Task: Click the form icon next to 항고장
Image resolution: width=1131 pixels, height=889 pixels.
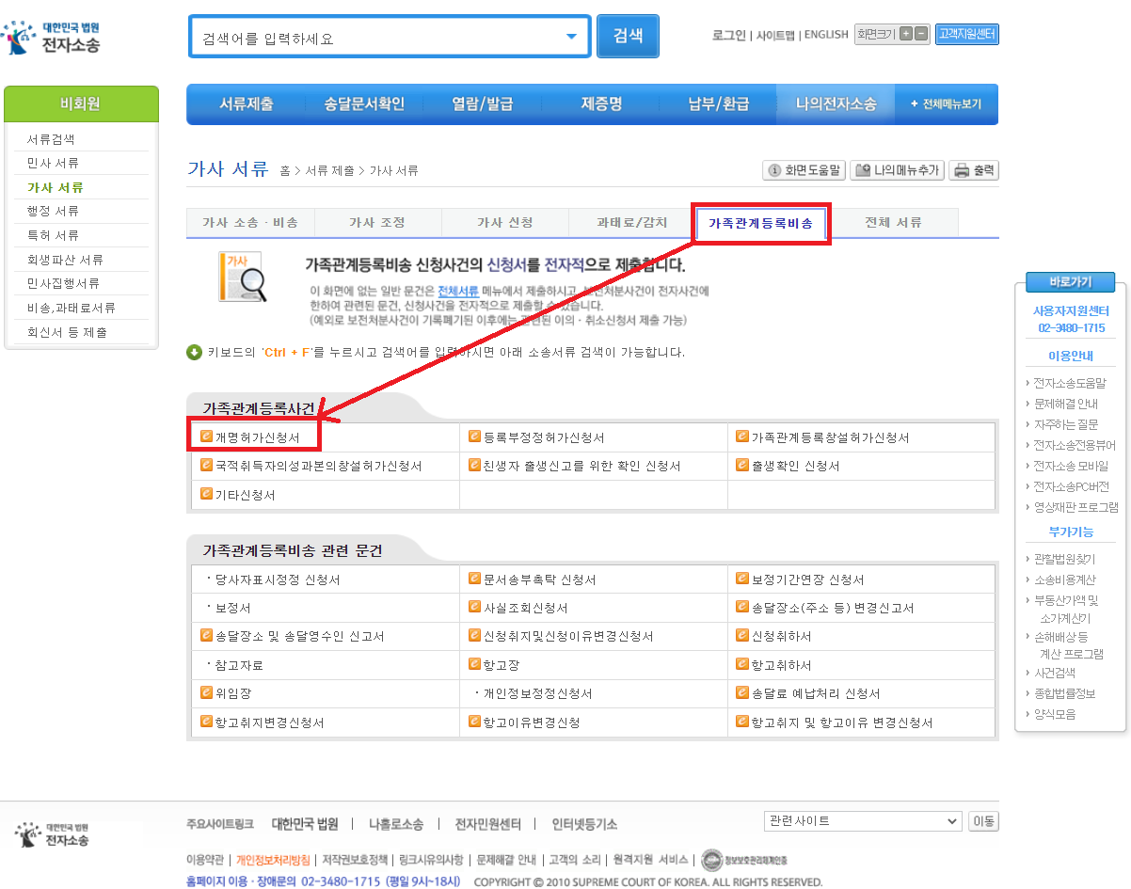Action: tap(474, 663)
